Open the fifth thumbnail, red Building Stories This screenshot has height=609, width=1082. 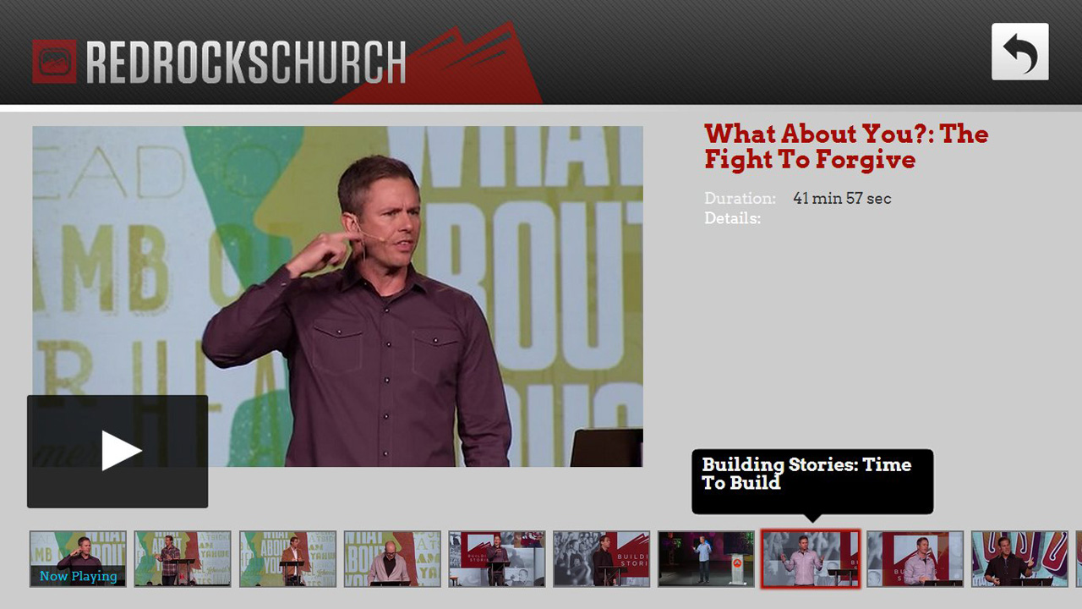497,559
